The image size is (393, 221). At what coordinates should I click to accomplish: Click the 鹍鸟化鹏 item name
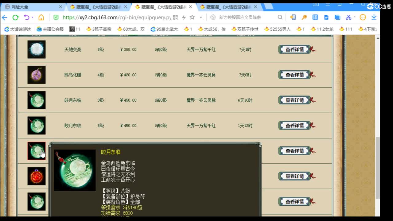[x=73, y=75]
